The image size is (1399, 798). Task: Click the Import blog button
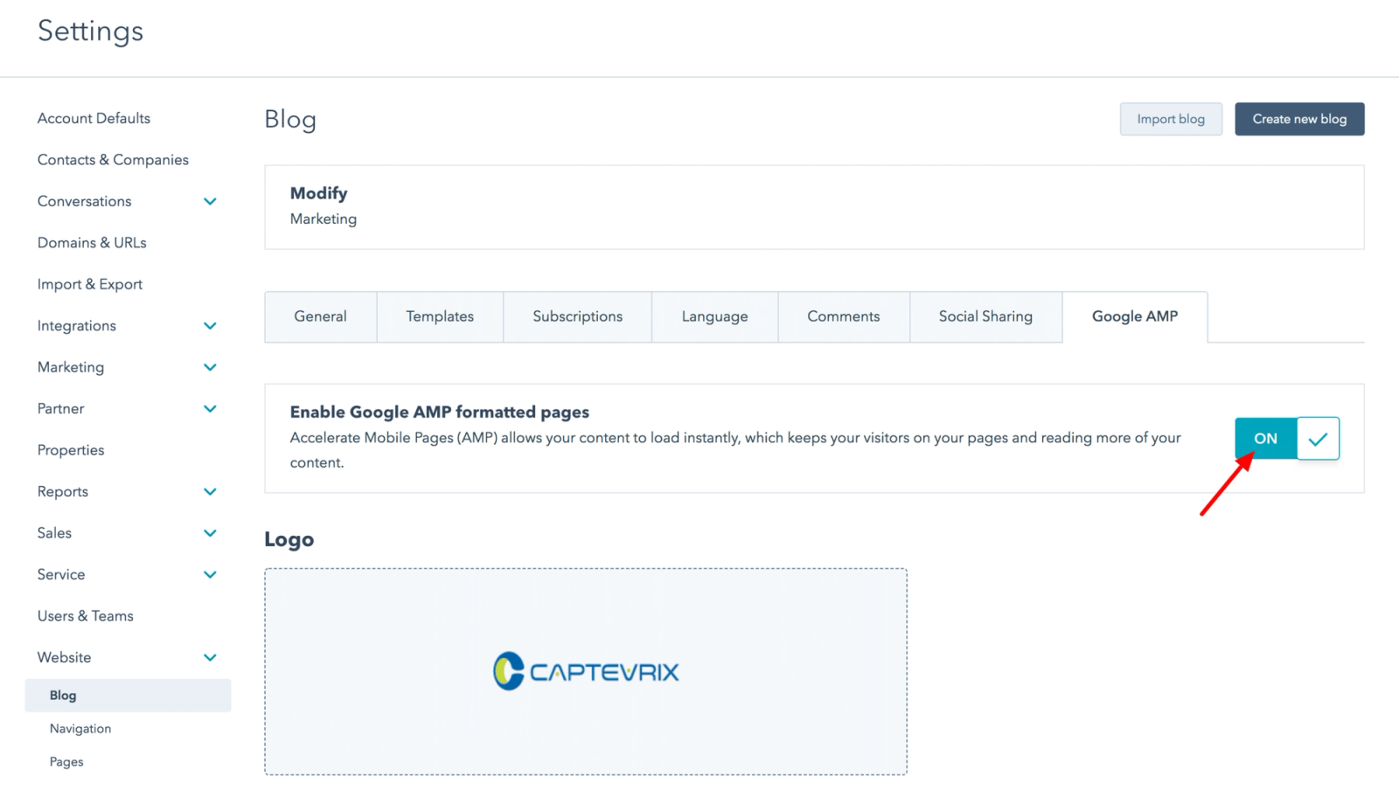pyautogui.click(x=1171, y=119)
